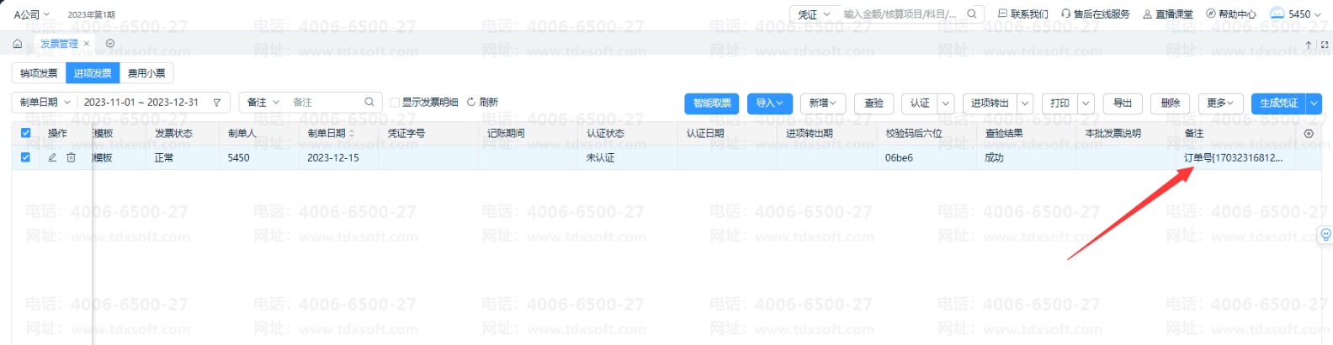Expand the arrow next to 生成凭证
This screenshot has height=345, width=1333.
pos(1314,103)
